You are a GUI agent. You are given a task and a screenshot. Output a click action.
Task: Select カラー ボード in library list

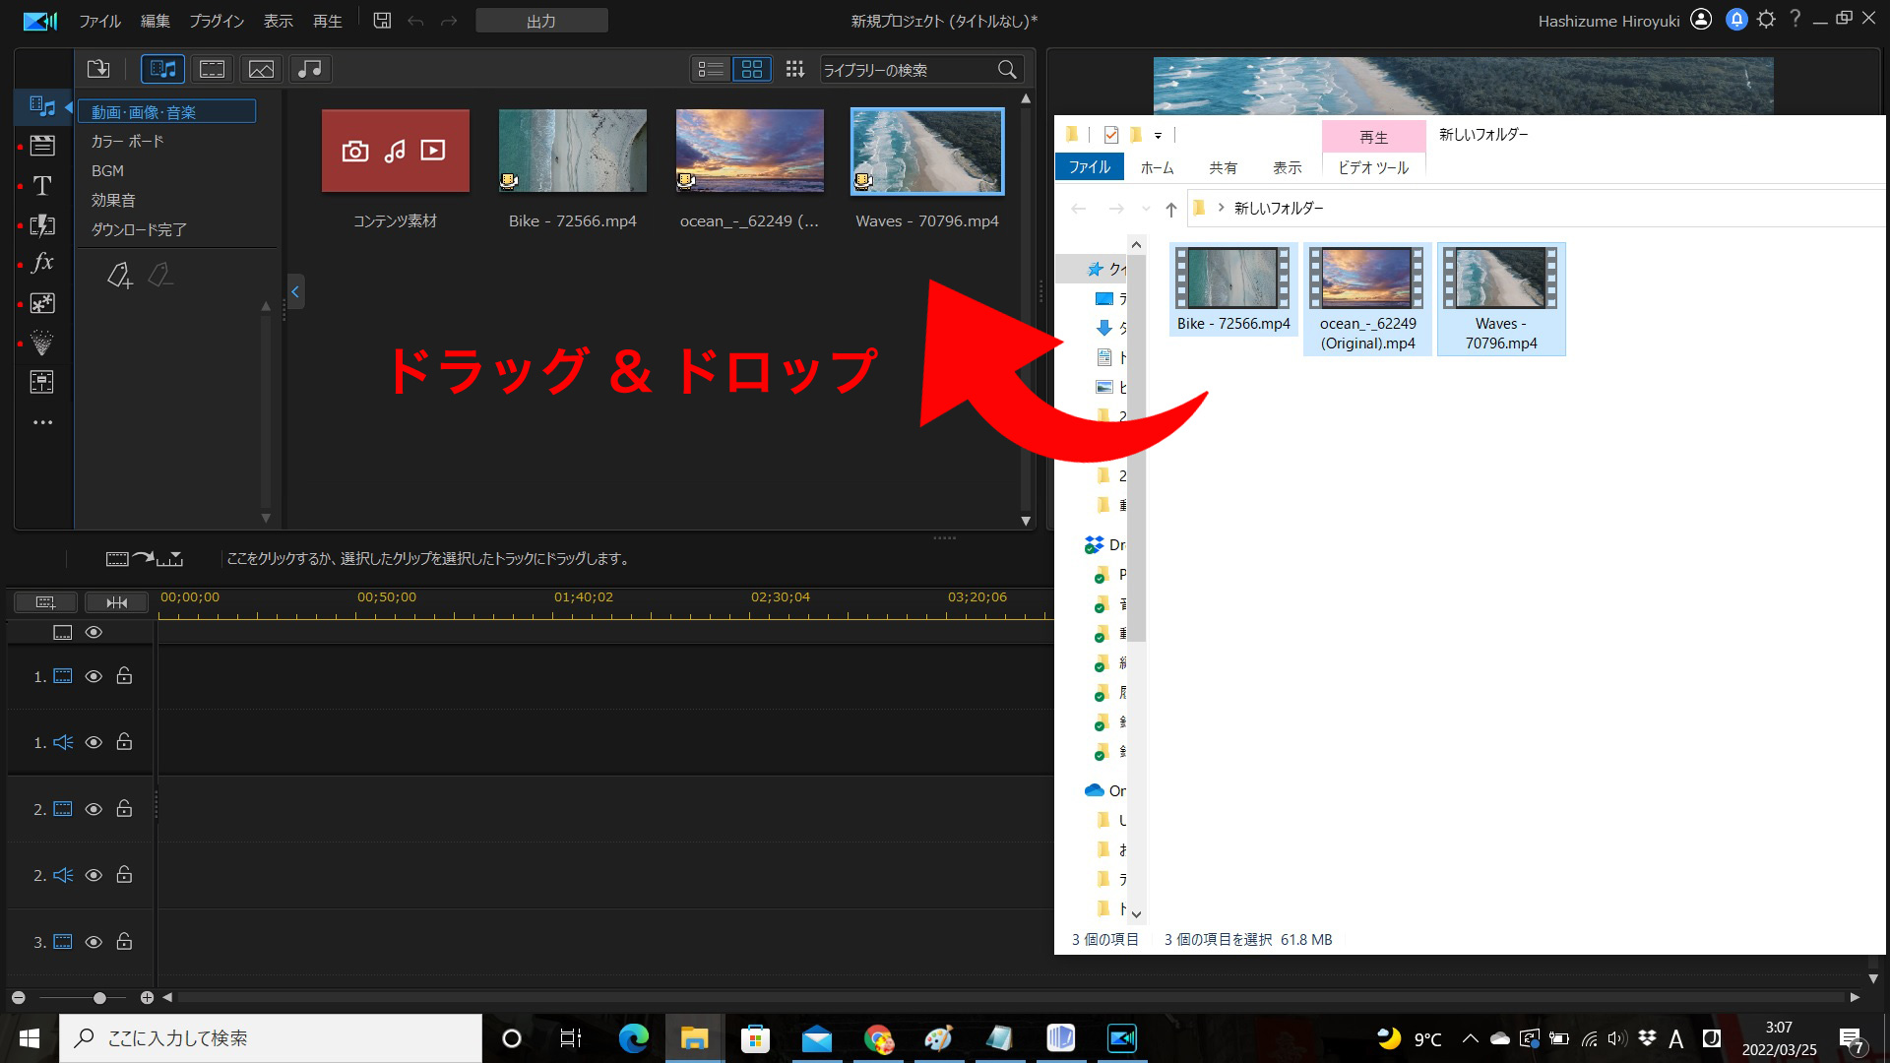click(x=128, y=142)
